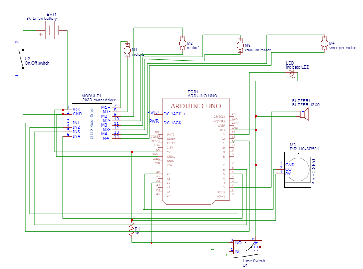Select the BAT1 battery symbol

click(x=52, y=30)
